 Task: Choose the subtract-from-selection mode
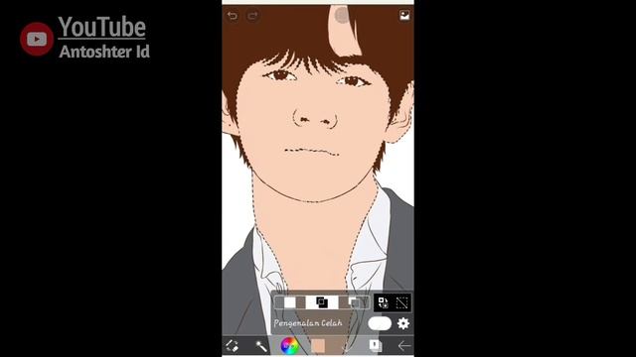coord(354,302)
